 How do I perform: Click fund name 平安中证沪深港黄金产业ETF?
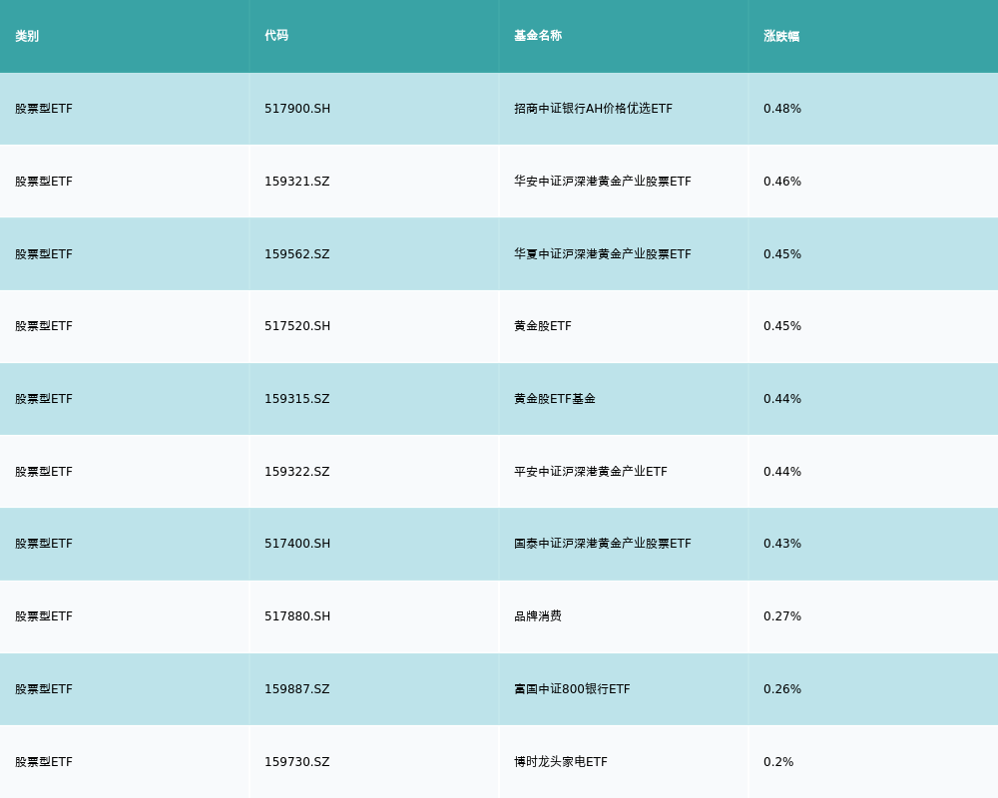[591, 472]
